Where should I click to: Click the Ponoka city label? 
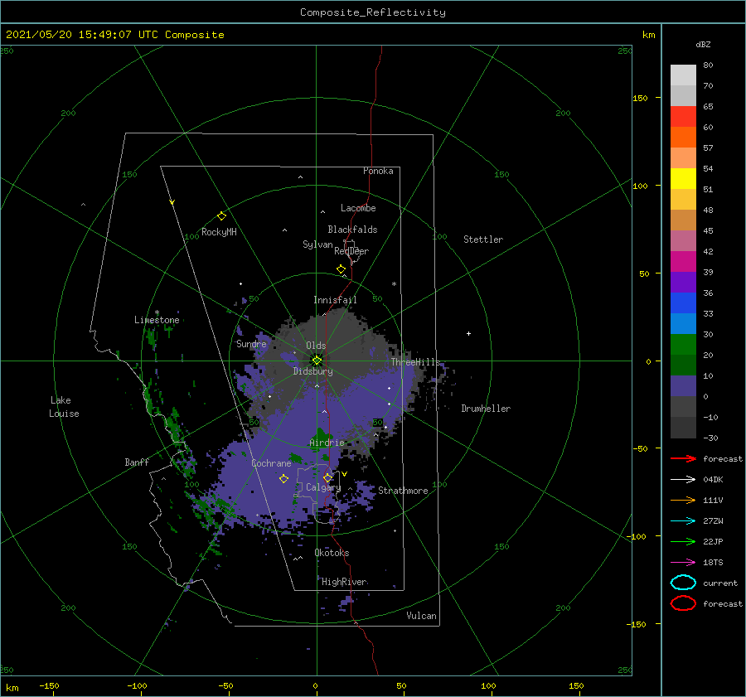click(378, 171)
